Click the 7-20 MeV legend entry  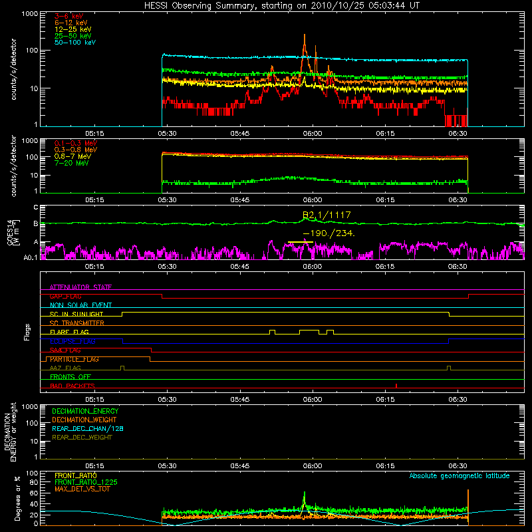tap(71, 163)
